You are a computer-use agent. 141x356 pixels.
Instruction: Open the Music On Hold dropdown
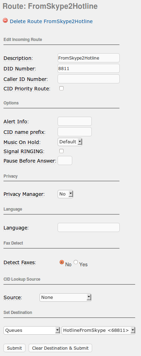coord(70,142)
